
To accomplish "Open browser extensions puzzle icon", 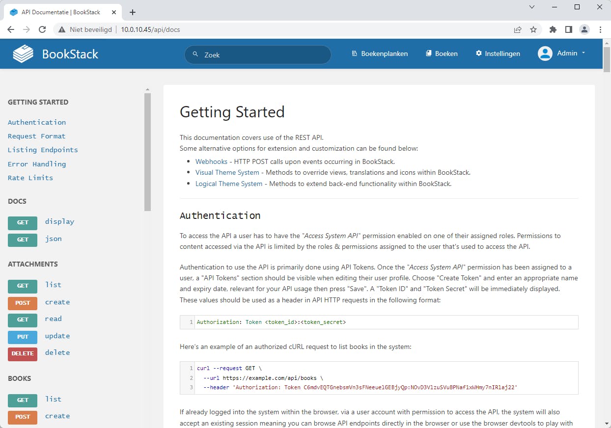I will pyautogui.click(x=553, y=29).
